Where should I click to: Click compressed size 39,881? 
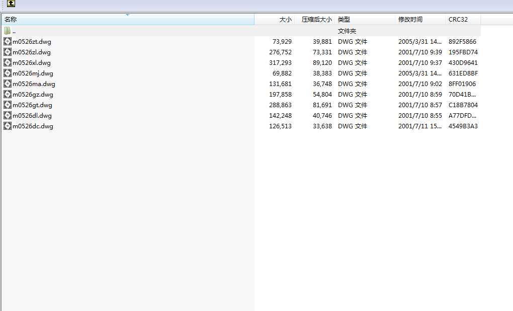pyautogui.click(x=322, y=42)
